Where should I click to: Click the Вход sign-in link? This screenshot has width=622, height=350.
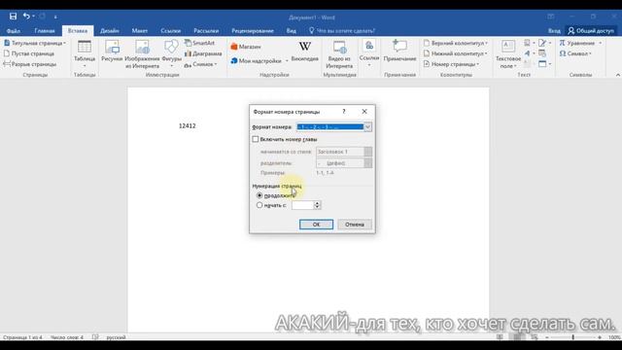click(554, 30)
